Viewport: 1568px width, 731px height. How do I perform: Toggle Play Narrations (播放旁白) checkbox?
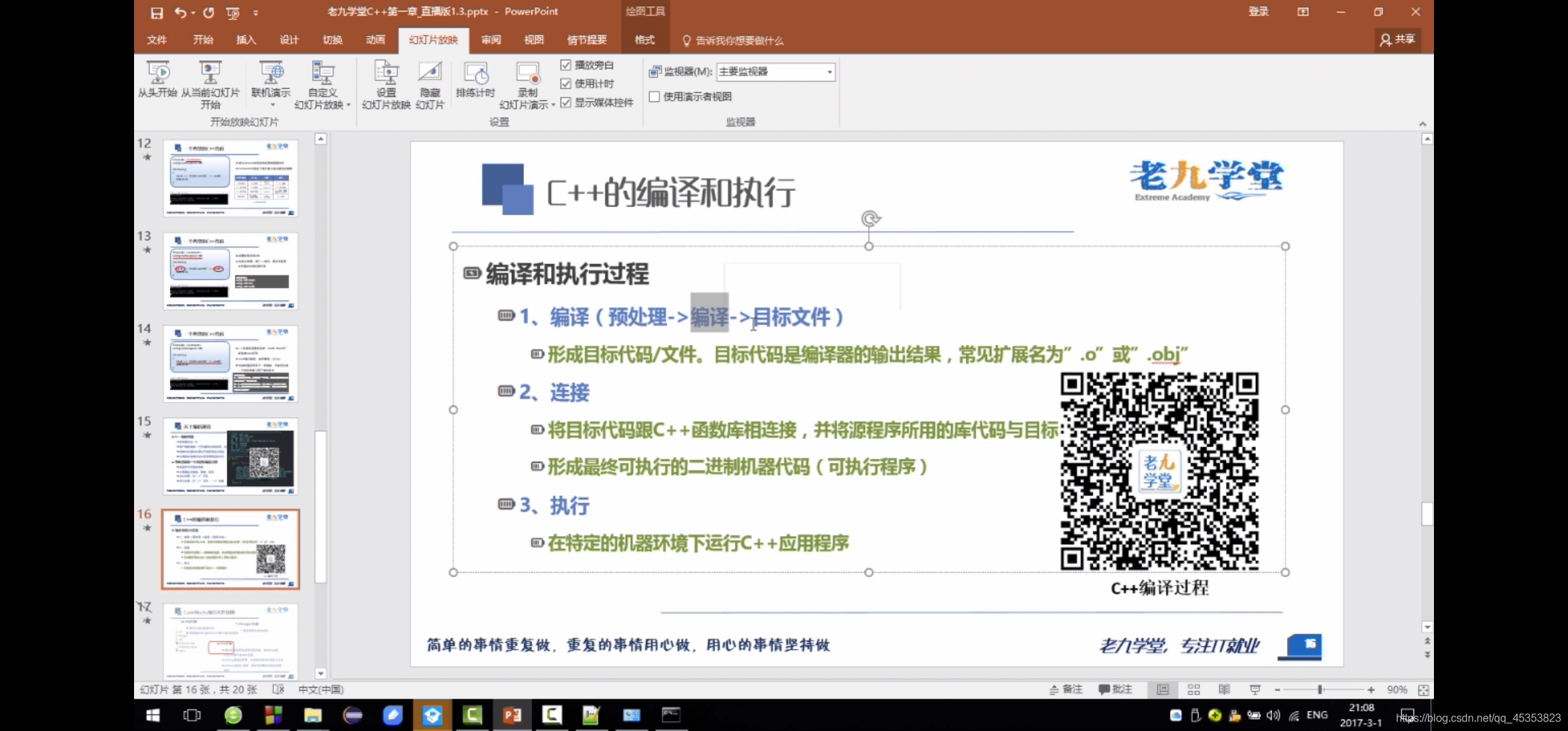pyautogui.click(x=566, y=65)
